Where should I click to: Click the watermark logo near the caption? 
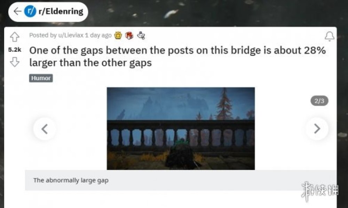(x=319, y=191)
